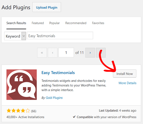Click the Easy Testimonials plugin icon
Viewport: 143px width, 124px height.
click(22, 85)
